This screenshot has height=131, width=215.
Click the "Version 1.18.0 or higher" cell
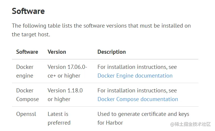coord(65,95)
